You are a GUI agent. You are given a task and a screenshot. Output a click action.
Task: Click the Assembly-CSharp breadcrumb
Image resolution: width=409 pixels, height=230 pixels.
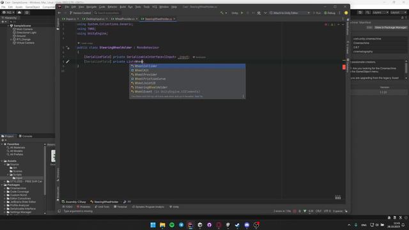tap(74, 202)
